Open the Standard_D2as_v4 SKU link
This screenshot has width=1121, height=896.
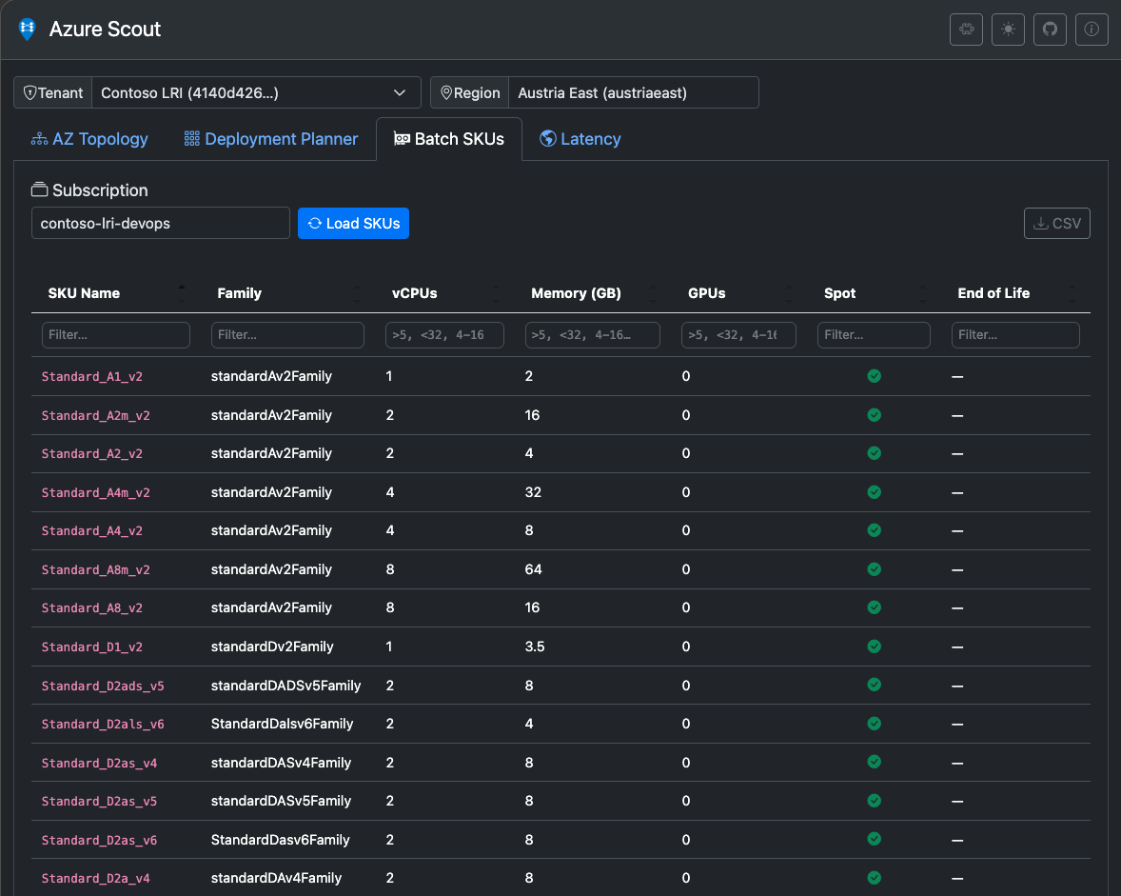(99, 763)
